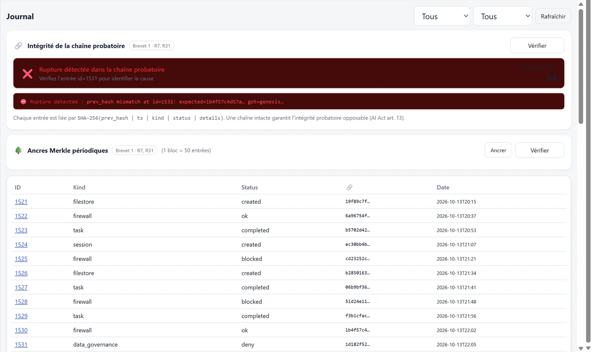Click the scrollbar up arrow
This screenshot has height=352, width=592.
tap(581, 3)
